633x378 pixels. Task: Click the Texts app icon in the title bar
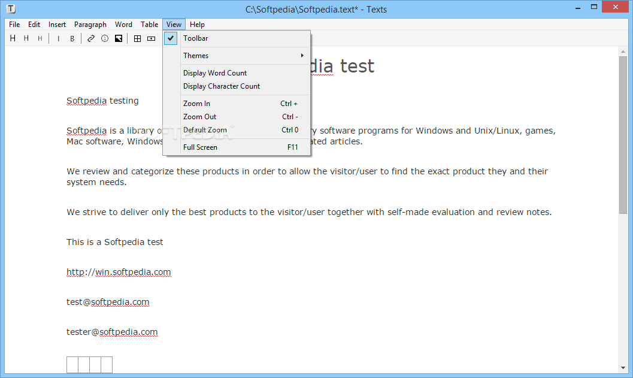point(11,8)
